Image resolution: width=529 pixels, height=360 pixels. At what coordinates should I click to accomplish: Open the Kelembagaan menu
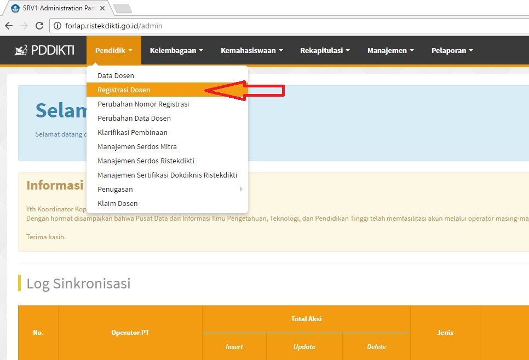pos(176,50)
